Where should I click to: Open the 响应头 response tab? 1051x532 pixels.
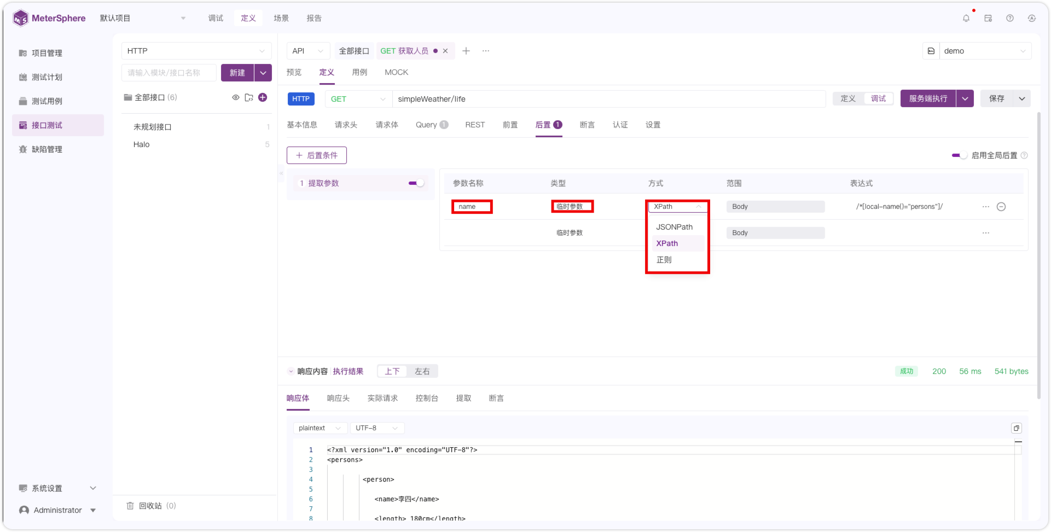click(338, 398)
